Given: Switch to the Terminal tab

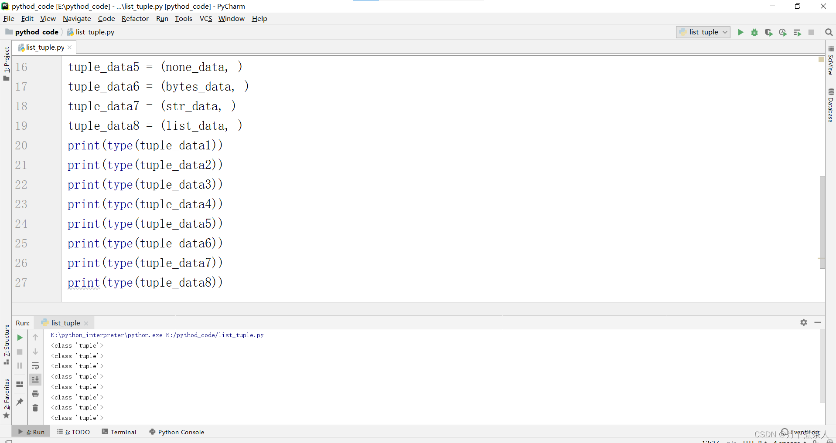Looking at the screenshot, I should coord(123,432).
